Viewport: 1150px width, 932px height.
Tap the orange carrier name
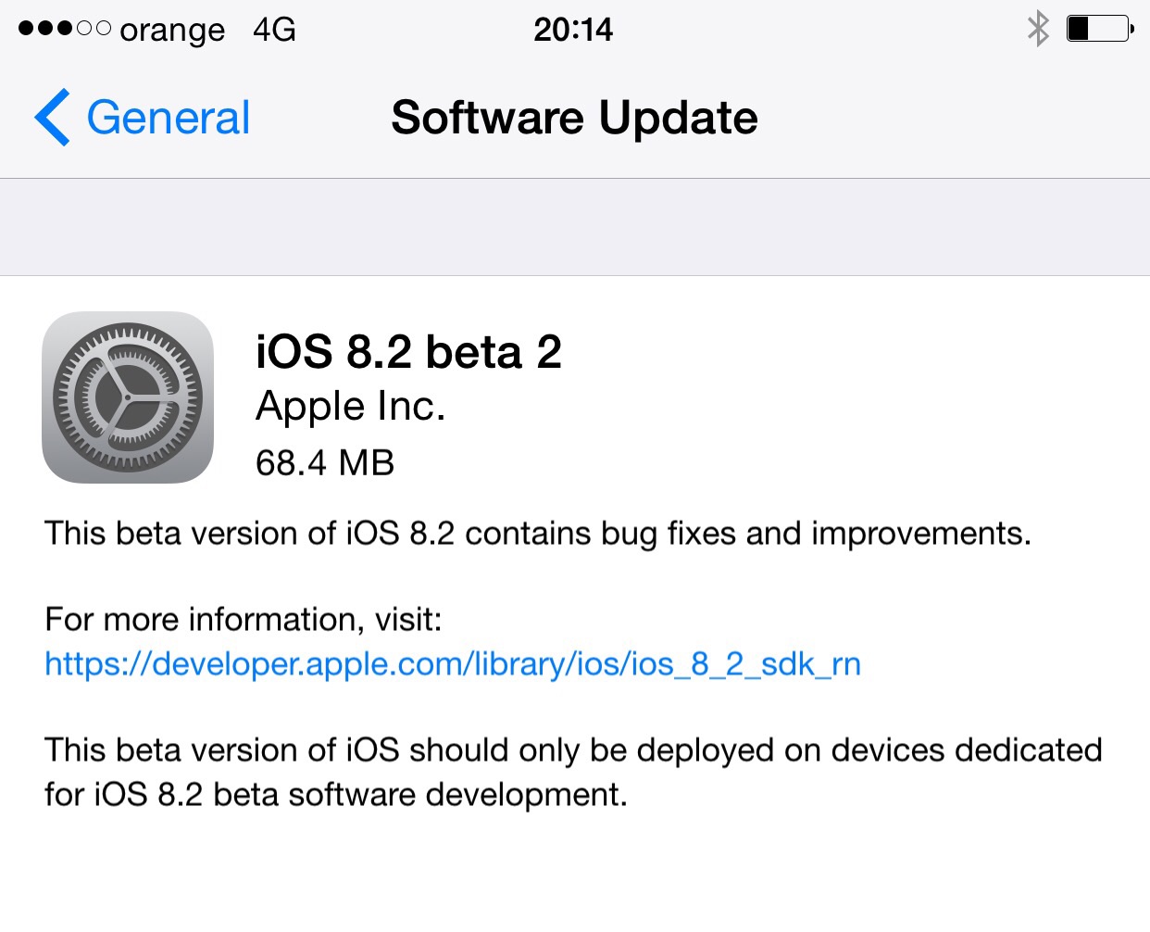[x=172, y=31]
